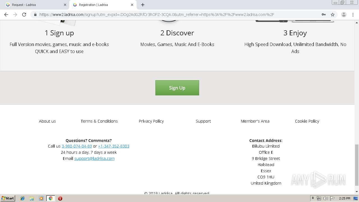Select the 'Questions? Comments?' heading
Viewport: 359px width, 202px height.
click(89, 141)
